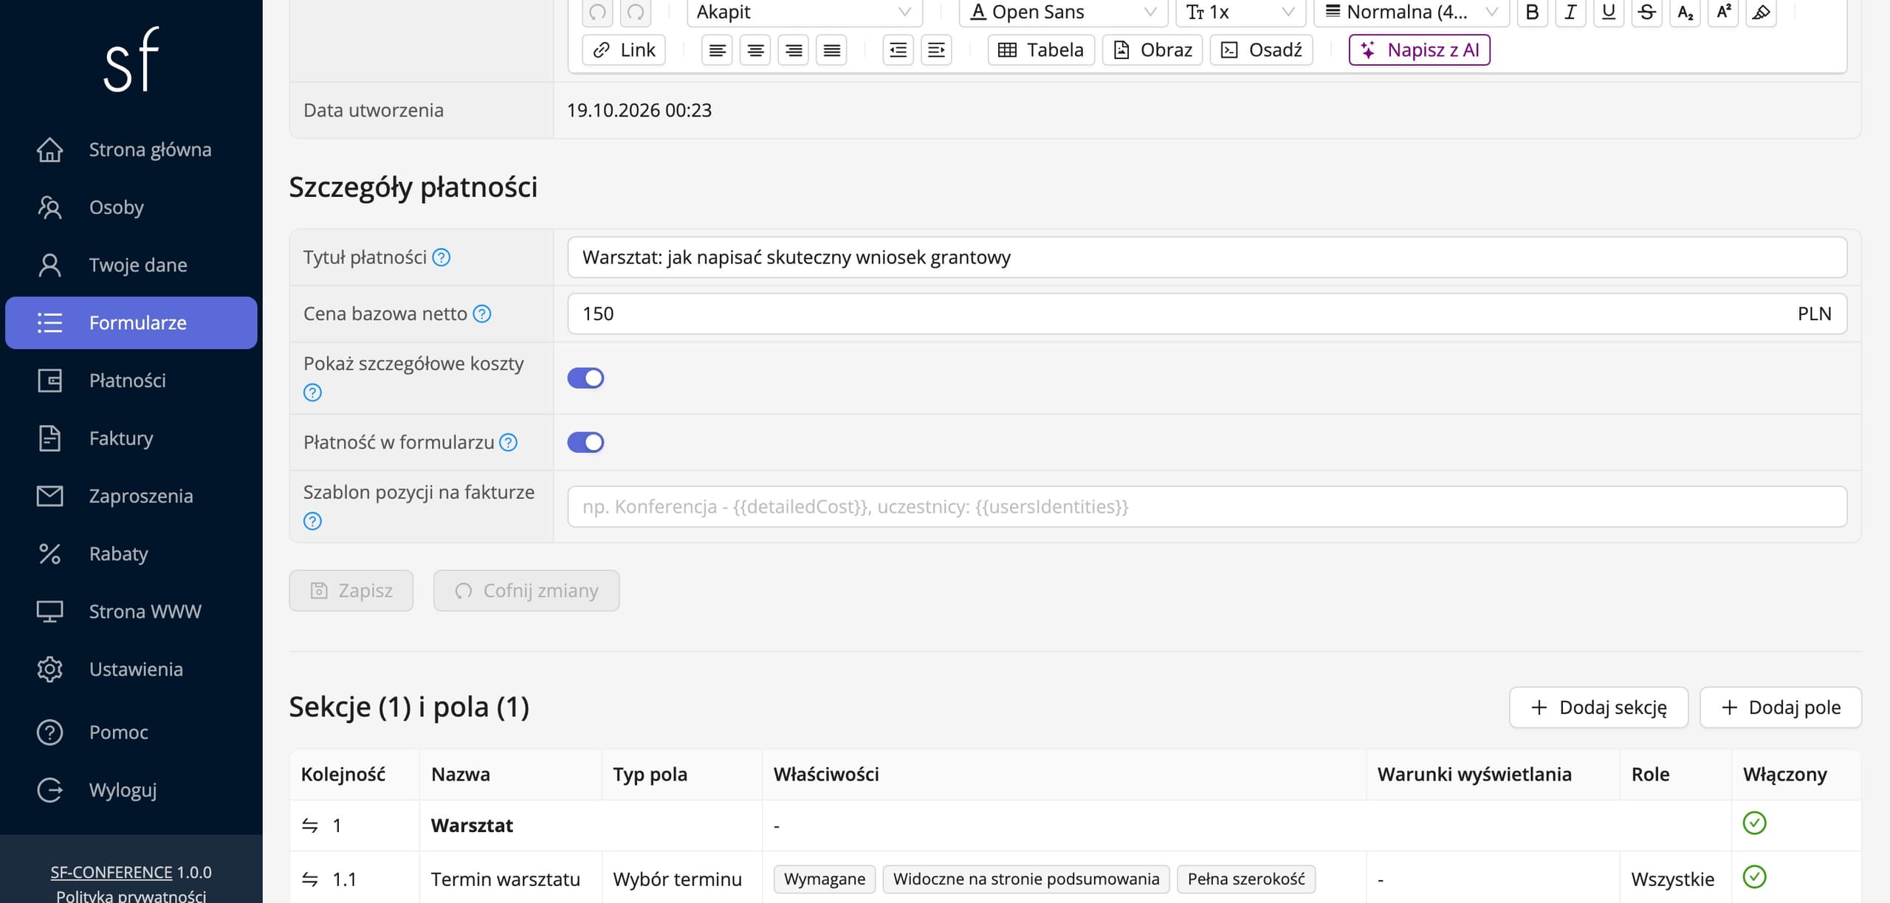This screenshot has height=903, width=1890.
Task: Align text right in editor
Action: click(x=794, y=50)
